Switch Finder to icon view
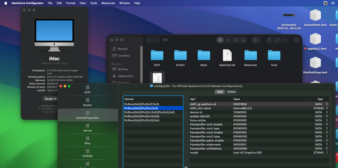This screenshot has width=338, height=168. tap(220, 40)
